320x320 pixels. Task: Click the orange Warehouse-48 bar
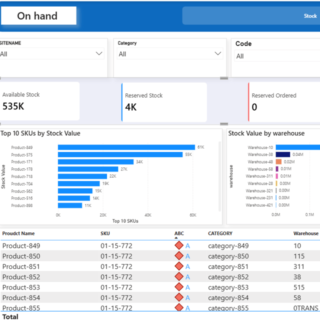[x=278, y=162]
